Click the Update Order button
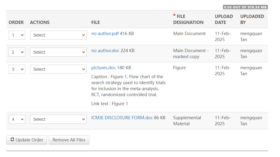The height and width of the screenshot is (157, 280). 27,140
